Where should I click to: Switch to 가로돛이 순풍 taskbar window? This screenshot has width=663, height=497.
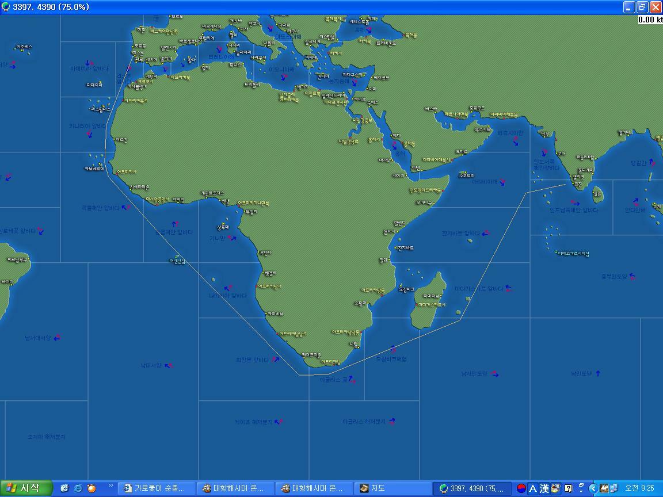pyautogui.click(x=155, y=488)
